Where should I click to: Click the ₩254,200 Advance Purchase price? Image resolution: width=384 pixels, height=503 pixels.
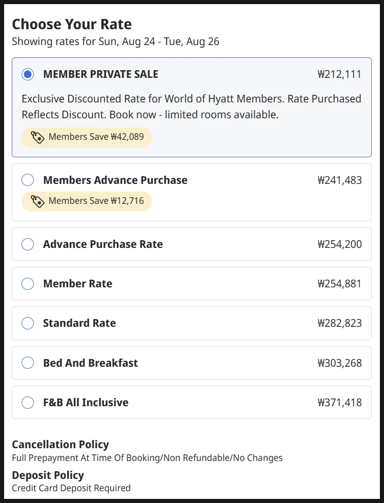[x=339, y=244]
